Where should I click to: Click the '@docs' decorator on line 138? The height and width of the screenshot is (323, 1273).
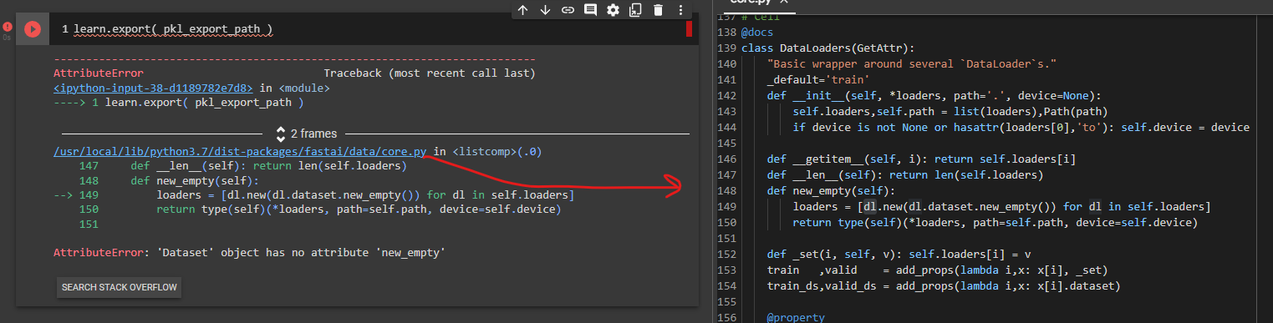click(757, 32)
